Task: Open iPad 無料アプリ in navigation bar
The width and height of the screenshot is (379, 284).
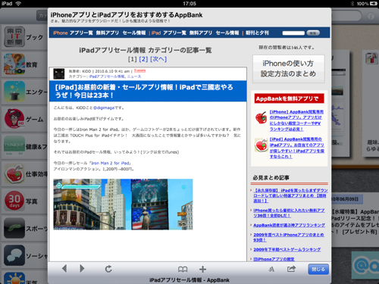Action: tap(201, 33)
